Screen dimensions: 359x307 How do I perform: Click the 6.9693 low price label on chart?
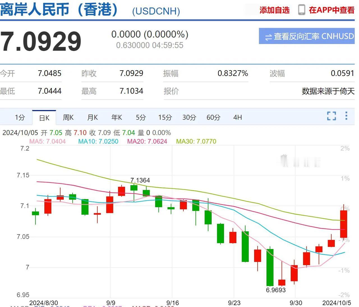click(276, 290)
